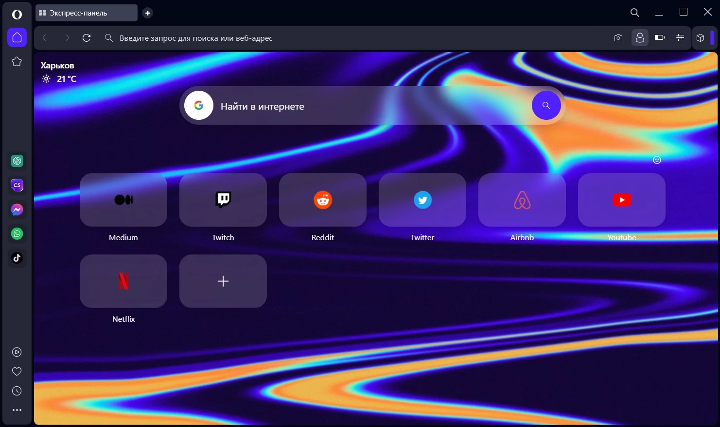Click the Харьков weather city label

click(x=57, y=66)
